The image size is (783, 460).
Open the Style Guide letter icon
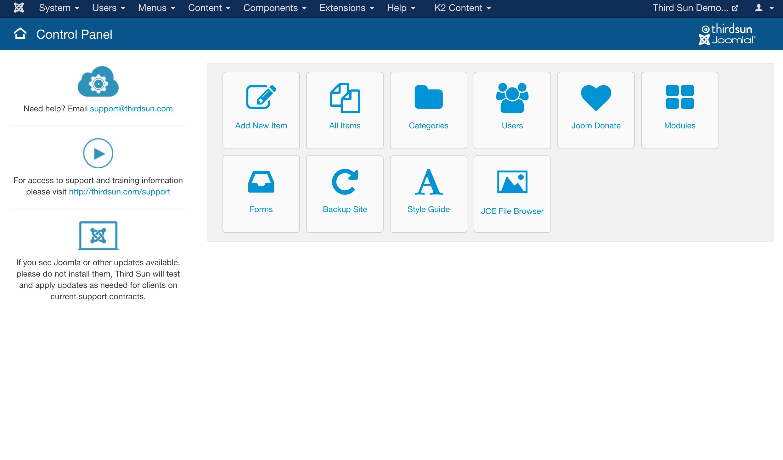tap(428, 182)
